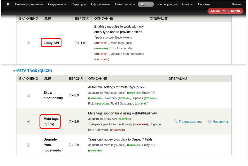This screenshot has width=248, height=166.
Task: Enable the Extra functionality module checkbox
Action: (28, 95)
